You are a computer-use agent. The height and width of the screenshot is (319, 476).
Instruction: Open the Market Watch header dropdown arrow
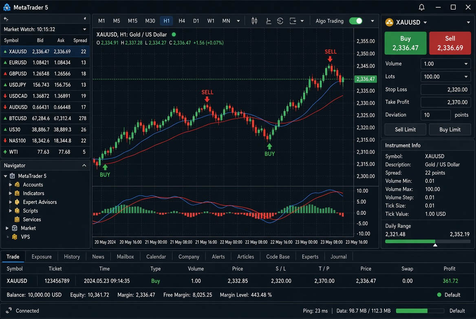pyautogui.click(x=84, y=29)
